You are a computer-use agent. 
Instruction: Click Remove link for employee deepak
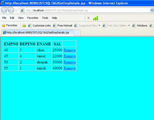[x=70, y=62]
